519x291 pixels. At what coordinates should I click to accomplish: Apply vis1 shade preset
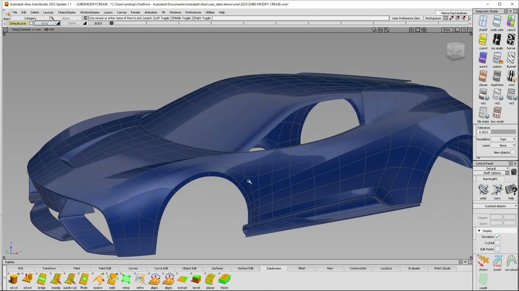(x=483, y=95)
